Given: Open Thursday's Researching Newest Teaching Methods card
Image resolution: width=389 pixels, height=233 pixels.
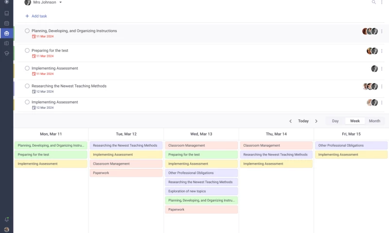Looking at the screenshot, I should point(276,154).
